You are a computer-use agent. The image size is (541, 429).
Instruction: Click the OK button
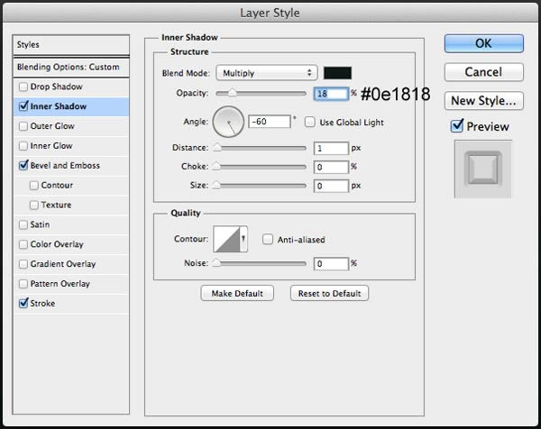point(483,43)
